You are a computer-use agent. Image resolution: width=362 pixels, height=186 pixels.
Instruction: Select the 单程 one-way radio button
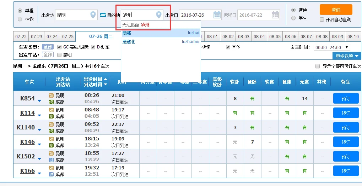click(x=20, y=11)
